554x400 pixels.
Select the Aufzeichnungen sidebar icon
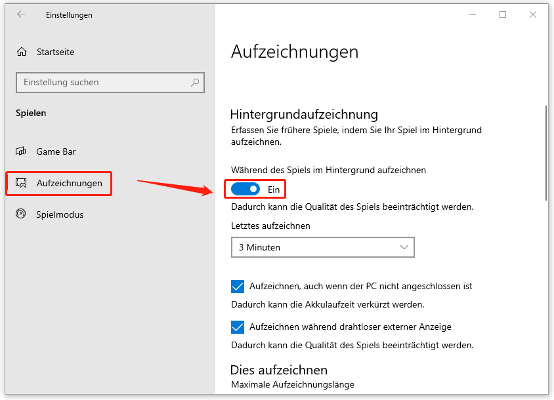pyautogui.click(x=21, y=183)
